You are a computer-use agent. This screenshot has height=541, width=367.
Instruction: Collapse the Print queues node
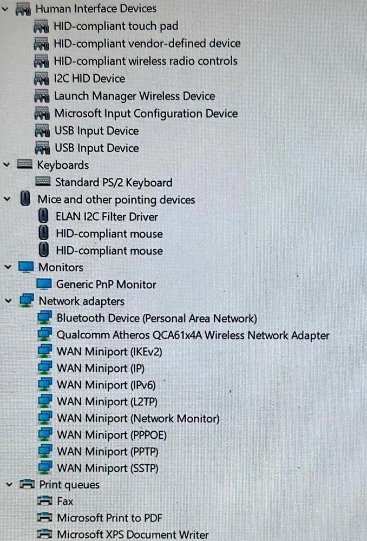pyautogui.click(x=9, y=485)
